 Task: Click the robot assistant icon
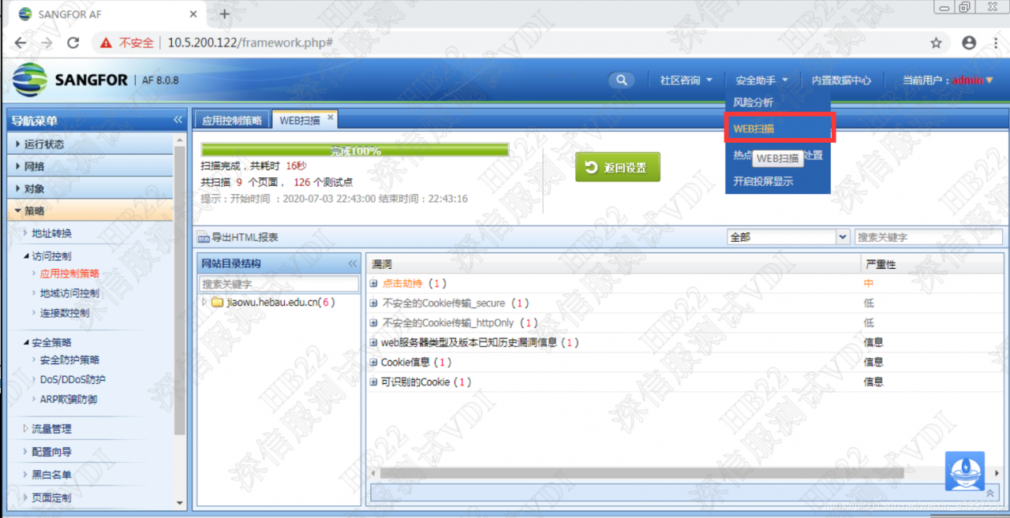pos(964,470)
